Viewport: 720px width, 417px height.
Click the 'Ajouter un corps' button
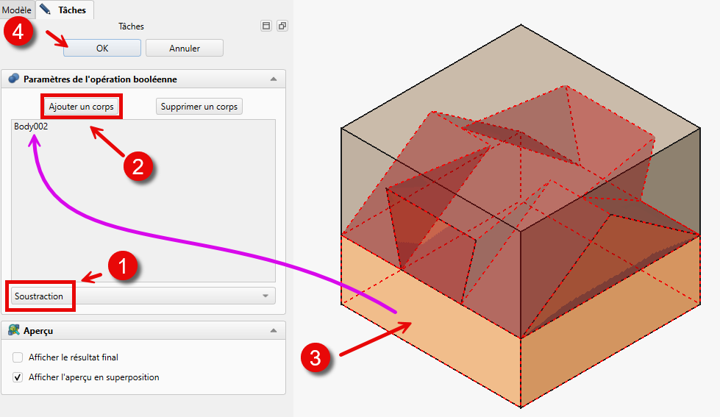(x=81, y=107)
